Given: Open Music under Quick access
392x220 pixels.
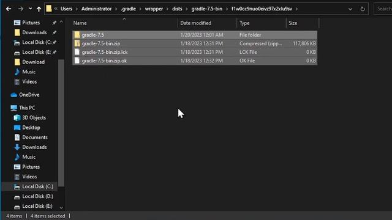Looking at the screenshot, I should point(29,72).
